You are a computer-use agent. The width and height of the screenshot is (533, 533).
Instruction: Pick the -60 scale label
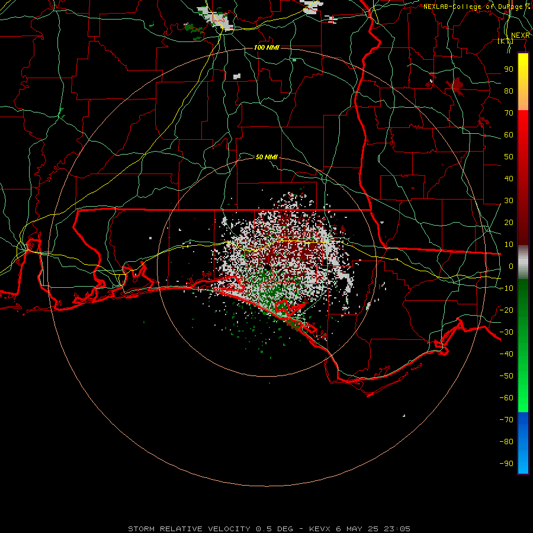pyautogui.click(x=506, y=398)
